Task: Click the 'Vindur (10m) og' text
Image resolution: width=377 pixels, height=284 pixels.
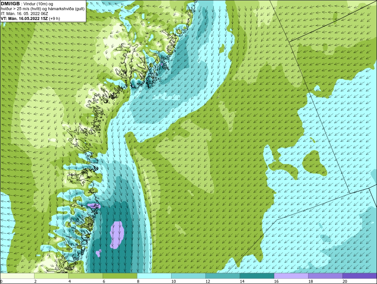Action: coord(38,4)
